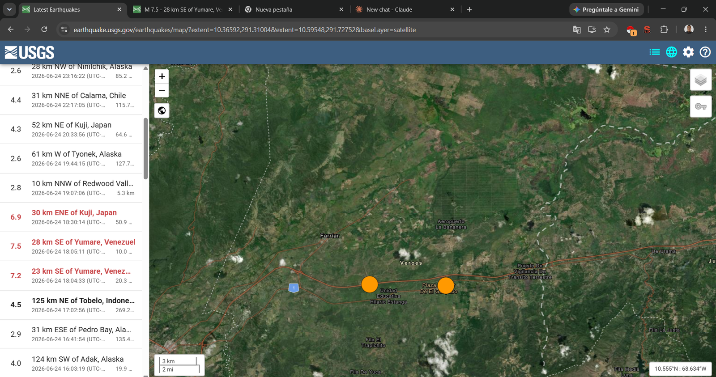Open the tab search dropdown arrow

tap(9, 9)
